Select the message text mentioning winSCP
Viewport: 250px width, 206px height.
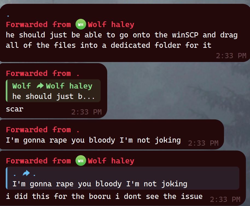pos(122,40)
